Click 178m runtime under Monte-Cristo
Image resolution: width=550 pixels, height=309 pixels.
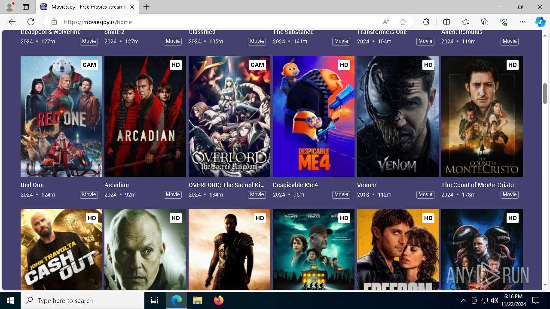468,195
